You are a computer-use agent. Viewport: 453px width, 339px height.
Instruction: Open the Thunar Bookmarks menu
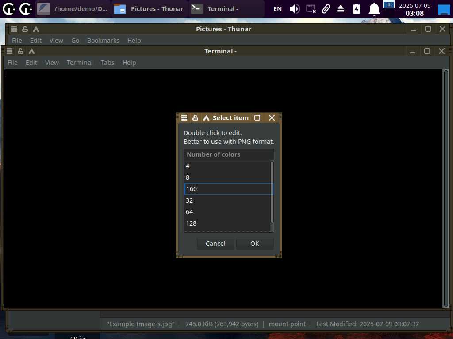click(x=103, y=41)
